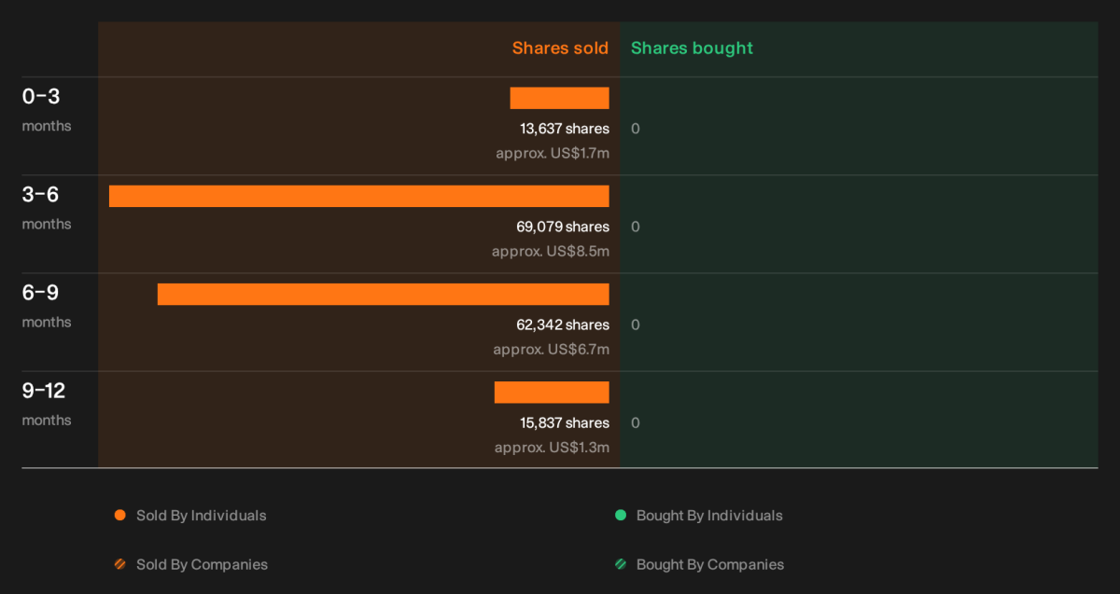Select the Shares bought column header

(x=692, y=48)
